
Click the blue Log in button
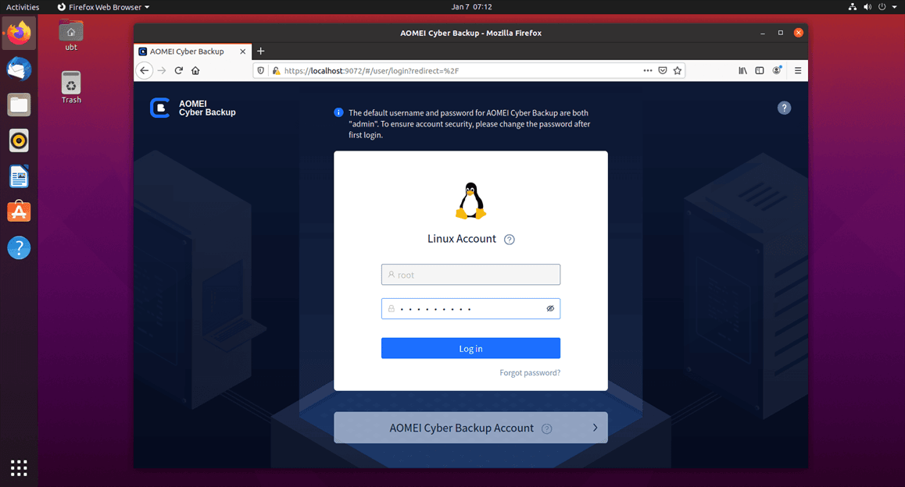[x=470, y=349]
